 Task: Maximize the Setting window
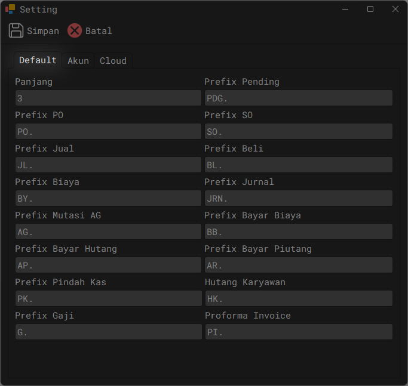click(x=370, y=9)
